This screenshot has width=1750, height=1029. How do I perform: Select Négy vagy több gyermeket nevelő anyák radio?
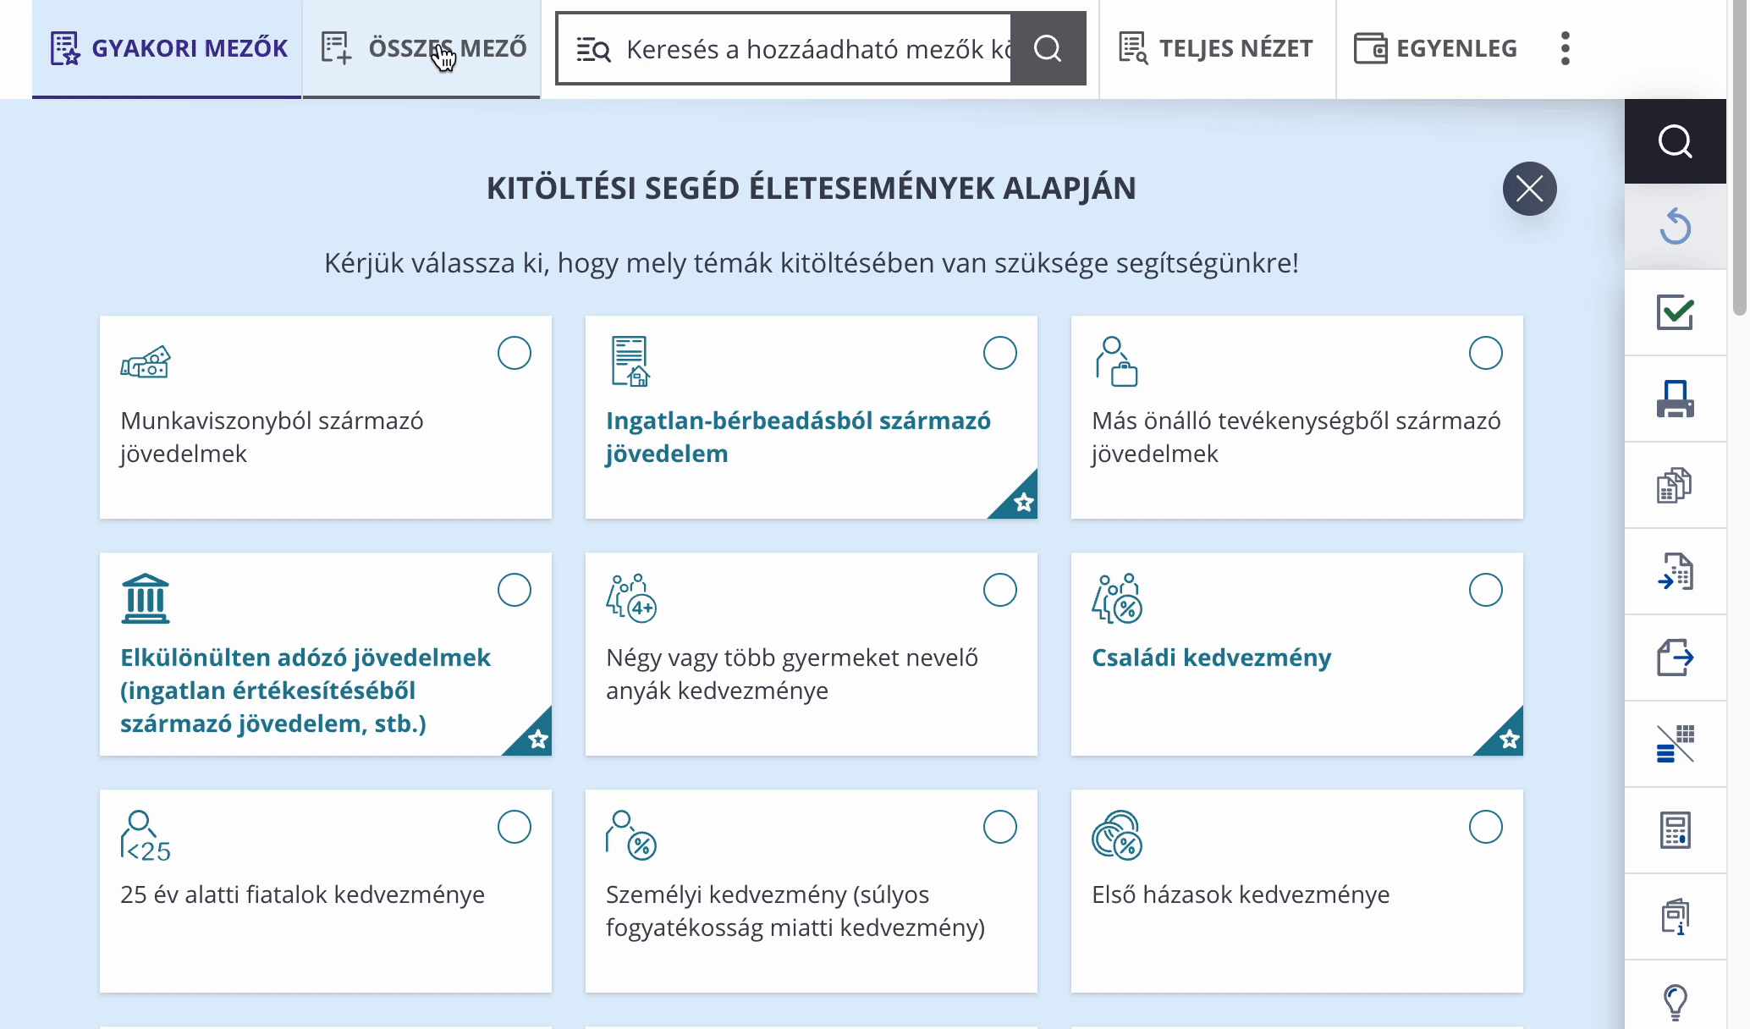pos(1000,590)
